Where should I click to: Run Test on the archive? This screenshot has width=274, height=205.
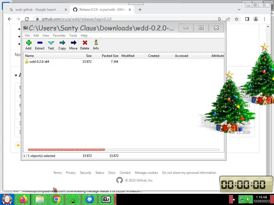pyautogui.click(x=51, y=45)
